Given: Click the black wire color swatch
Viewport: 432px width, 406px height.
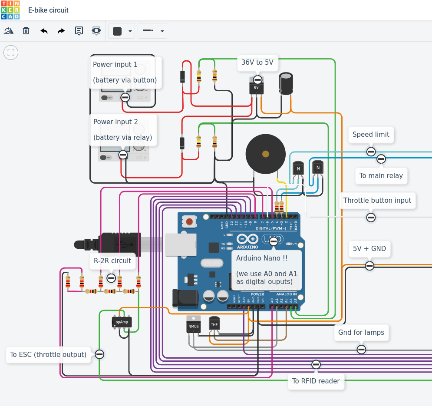Looking at the screenshot, I should (117, 31).
